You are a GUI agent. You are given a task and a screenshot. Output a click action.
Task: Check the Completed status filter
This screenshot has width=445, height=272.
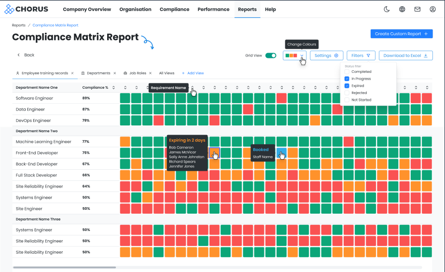pyautogui.click(x=347, y=72)
